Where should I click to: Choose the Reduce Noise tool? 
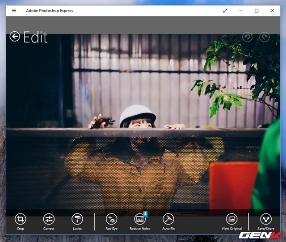tap(140, 219)
